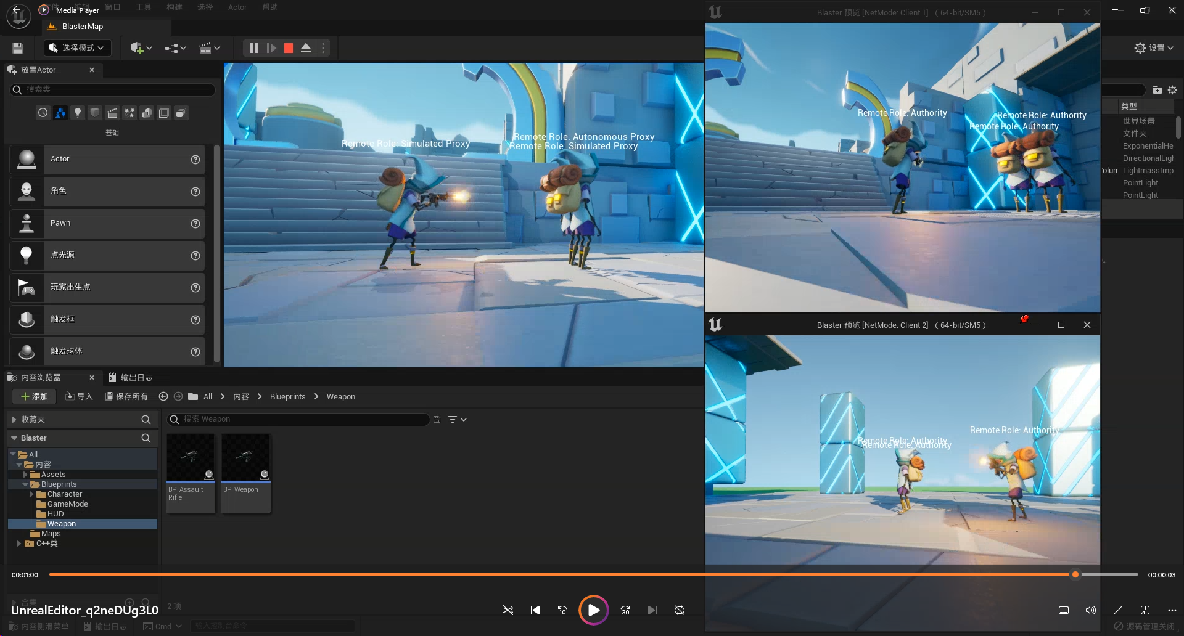Toggle subtitles captions icon
1184x636 pixels.
(x=1064, y=610)
